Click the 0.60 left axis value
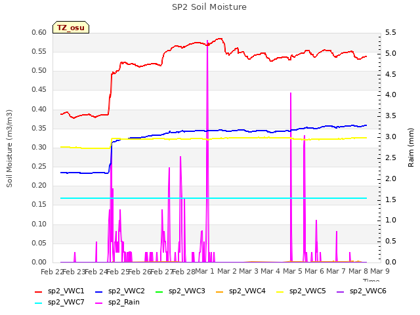The width and height of the screenshot is (420, 315). (x=39, y=32)
